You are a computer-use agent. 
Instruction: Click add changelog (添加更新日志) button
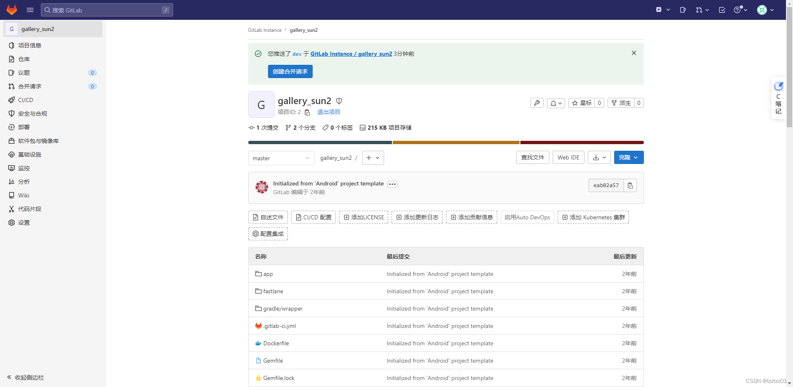click(417, 217)
